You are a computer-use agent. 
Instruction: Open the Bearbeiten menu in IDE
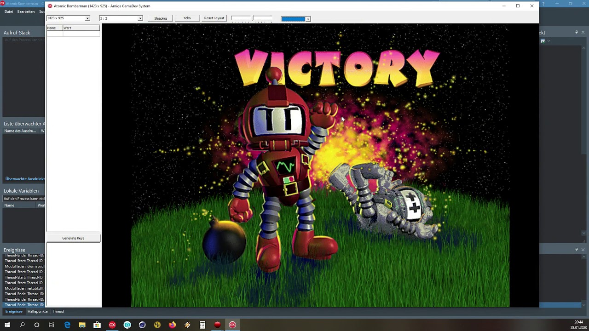(x=26, y=11)
